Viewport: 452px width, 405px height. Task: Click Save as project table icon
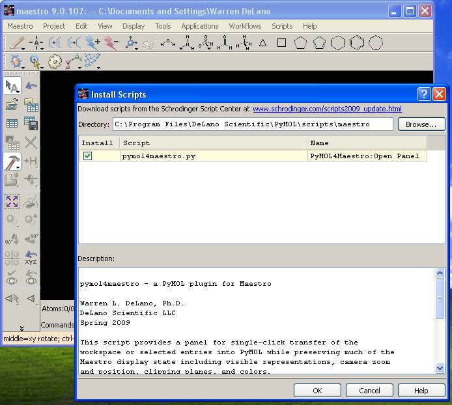(x=31, y=123)
